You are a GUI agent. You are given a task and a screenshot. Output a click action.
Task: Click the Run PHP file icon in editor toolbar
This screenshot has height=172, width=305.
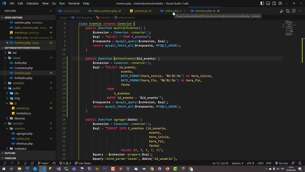[282, 11]
